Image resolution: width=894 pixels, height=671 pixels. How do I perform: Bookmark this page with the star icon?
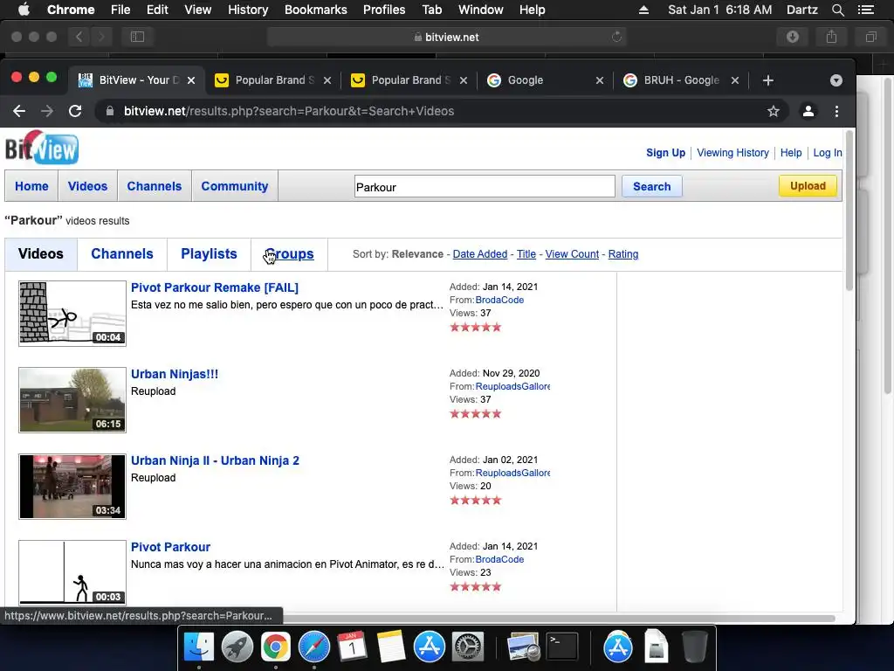774,111
